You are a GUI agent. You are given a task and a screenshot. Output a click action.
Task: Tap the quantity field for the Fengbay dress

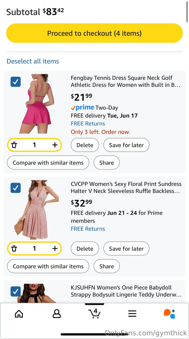pos(34,145)
